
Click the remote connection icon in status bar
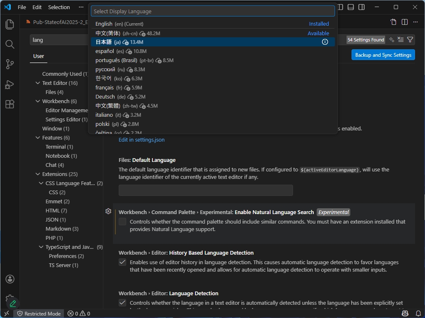tap(6, 313)
